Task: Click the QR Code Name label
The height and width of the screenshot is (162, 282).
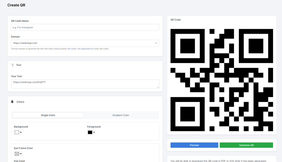Action: pyautogui.click(x=20, y=21)
